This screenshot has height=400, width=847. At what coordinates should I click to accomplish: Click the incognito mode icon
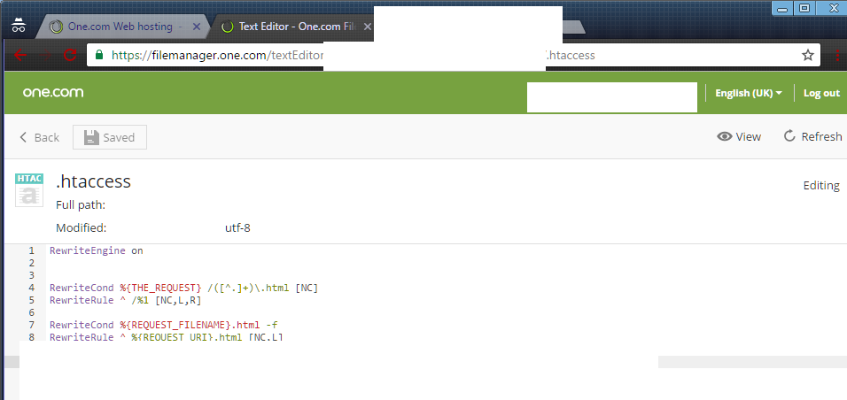click(18, 26)
